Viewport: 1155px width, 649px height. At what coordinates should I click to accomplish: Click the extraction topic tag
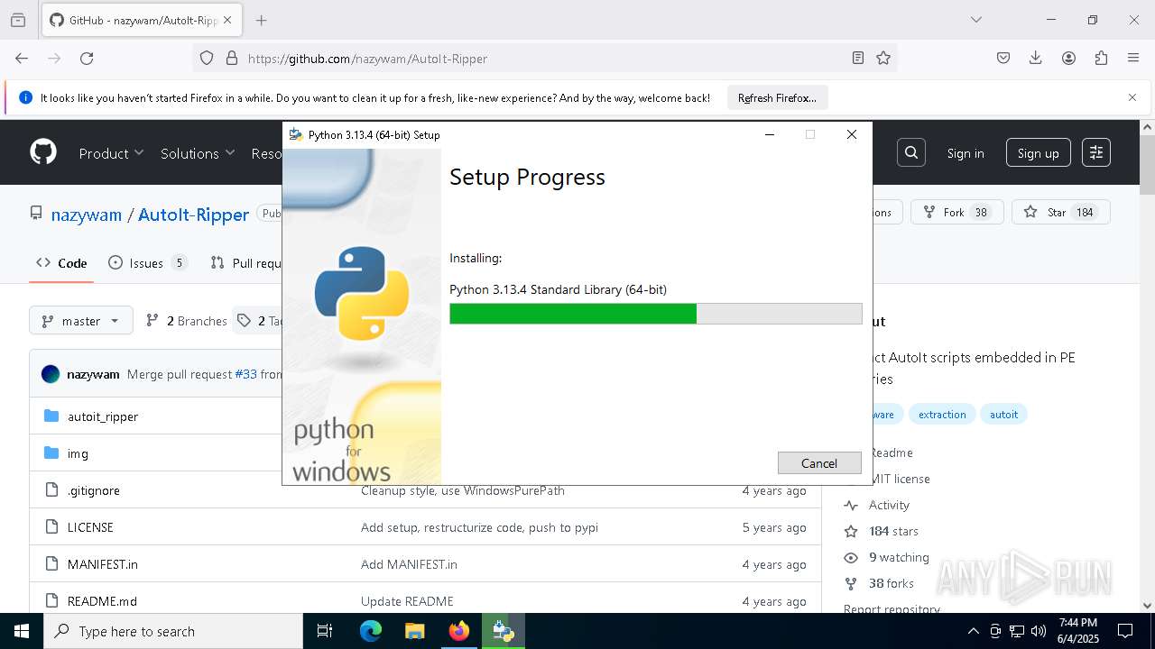(942, 415)
